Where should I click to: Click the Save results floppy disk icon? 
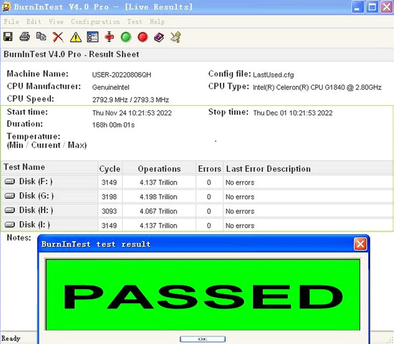click(8, 37)
